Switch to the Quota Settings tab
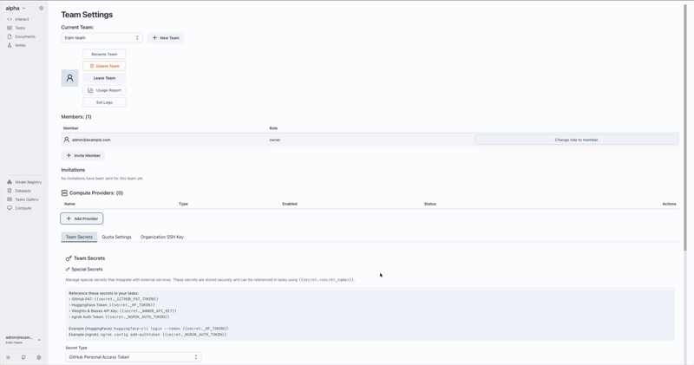Image resolution: width=694 pixels, height=365 pixels. point(116,237)
